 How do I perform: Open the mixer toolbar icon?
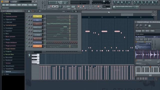coord(129,2)
